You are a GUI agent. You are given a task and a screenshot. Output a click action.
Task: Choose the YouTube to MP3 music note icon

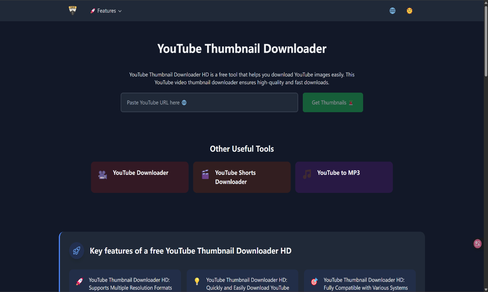[307, 174]
